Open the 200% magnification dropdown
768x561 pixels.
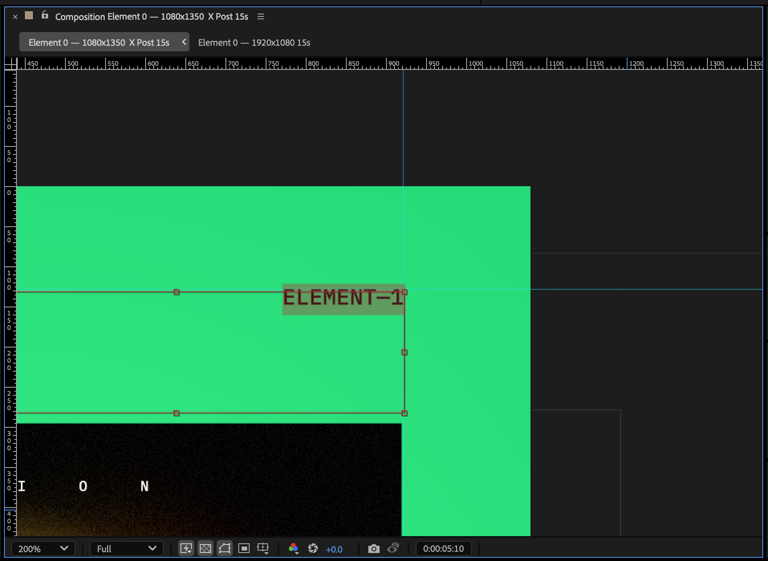43,548
